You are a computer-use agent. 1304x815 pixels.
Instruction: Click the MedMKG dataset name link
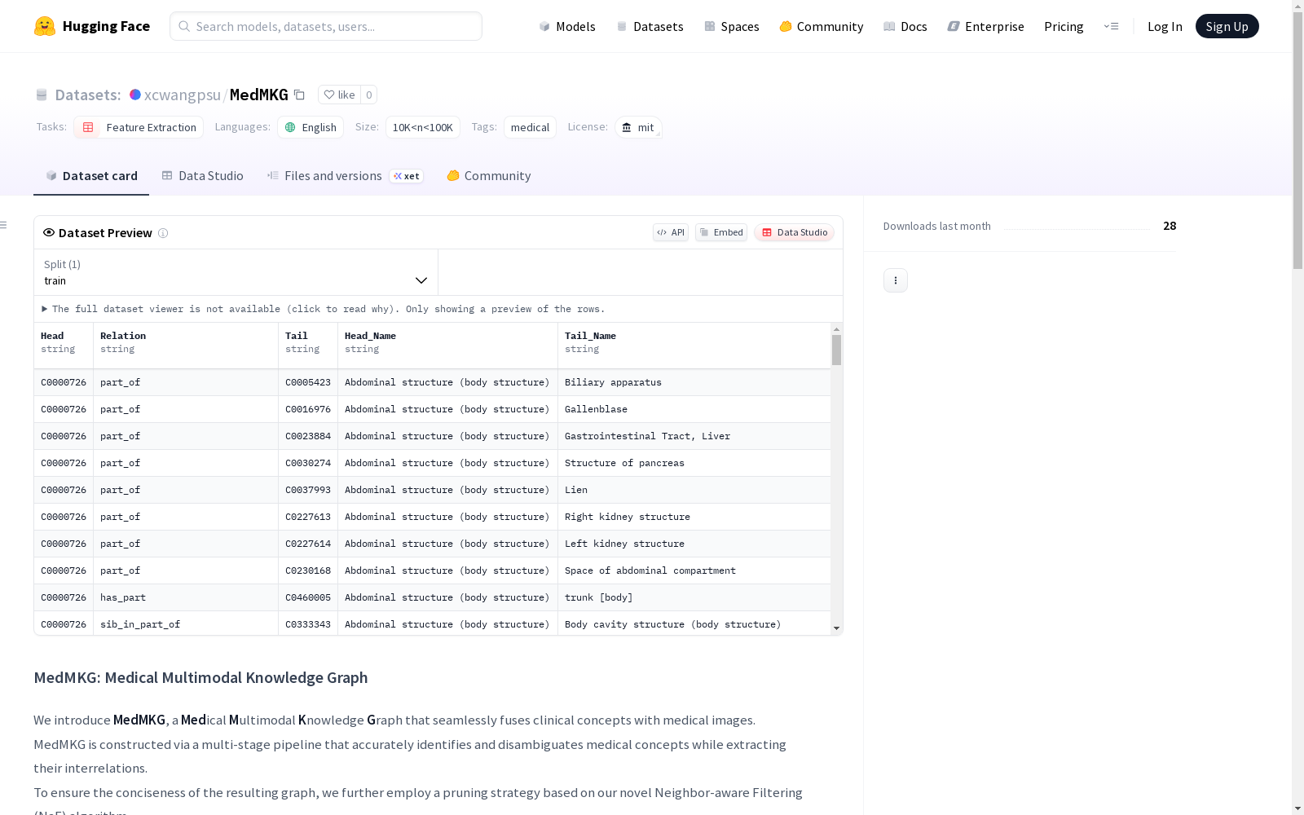pyautogui.click(x=259, y=95)
